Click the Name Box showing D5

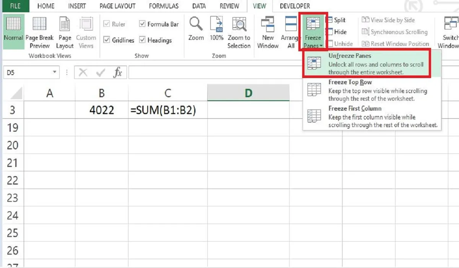tap(27, 72)
